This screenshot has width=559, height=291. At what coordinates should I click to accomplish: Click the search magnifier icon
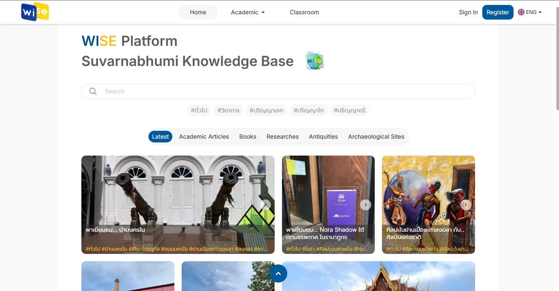point(93,91)
